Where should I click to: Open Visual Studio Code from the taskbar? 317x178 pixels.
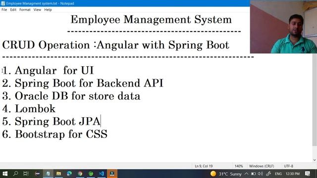pos(102,174)
